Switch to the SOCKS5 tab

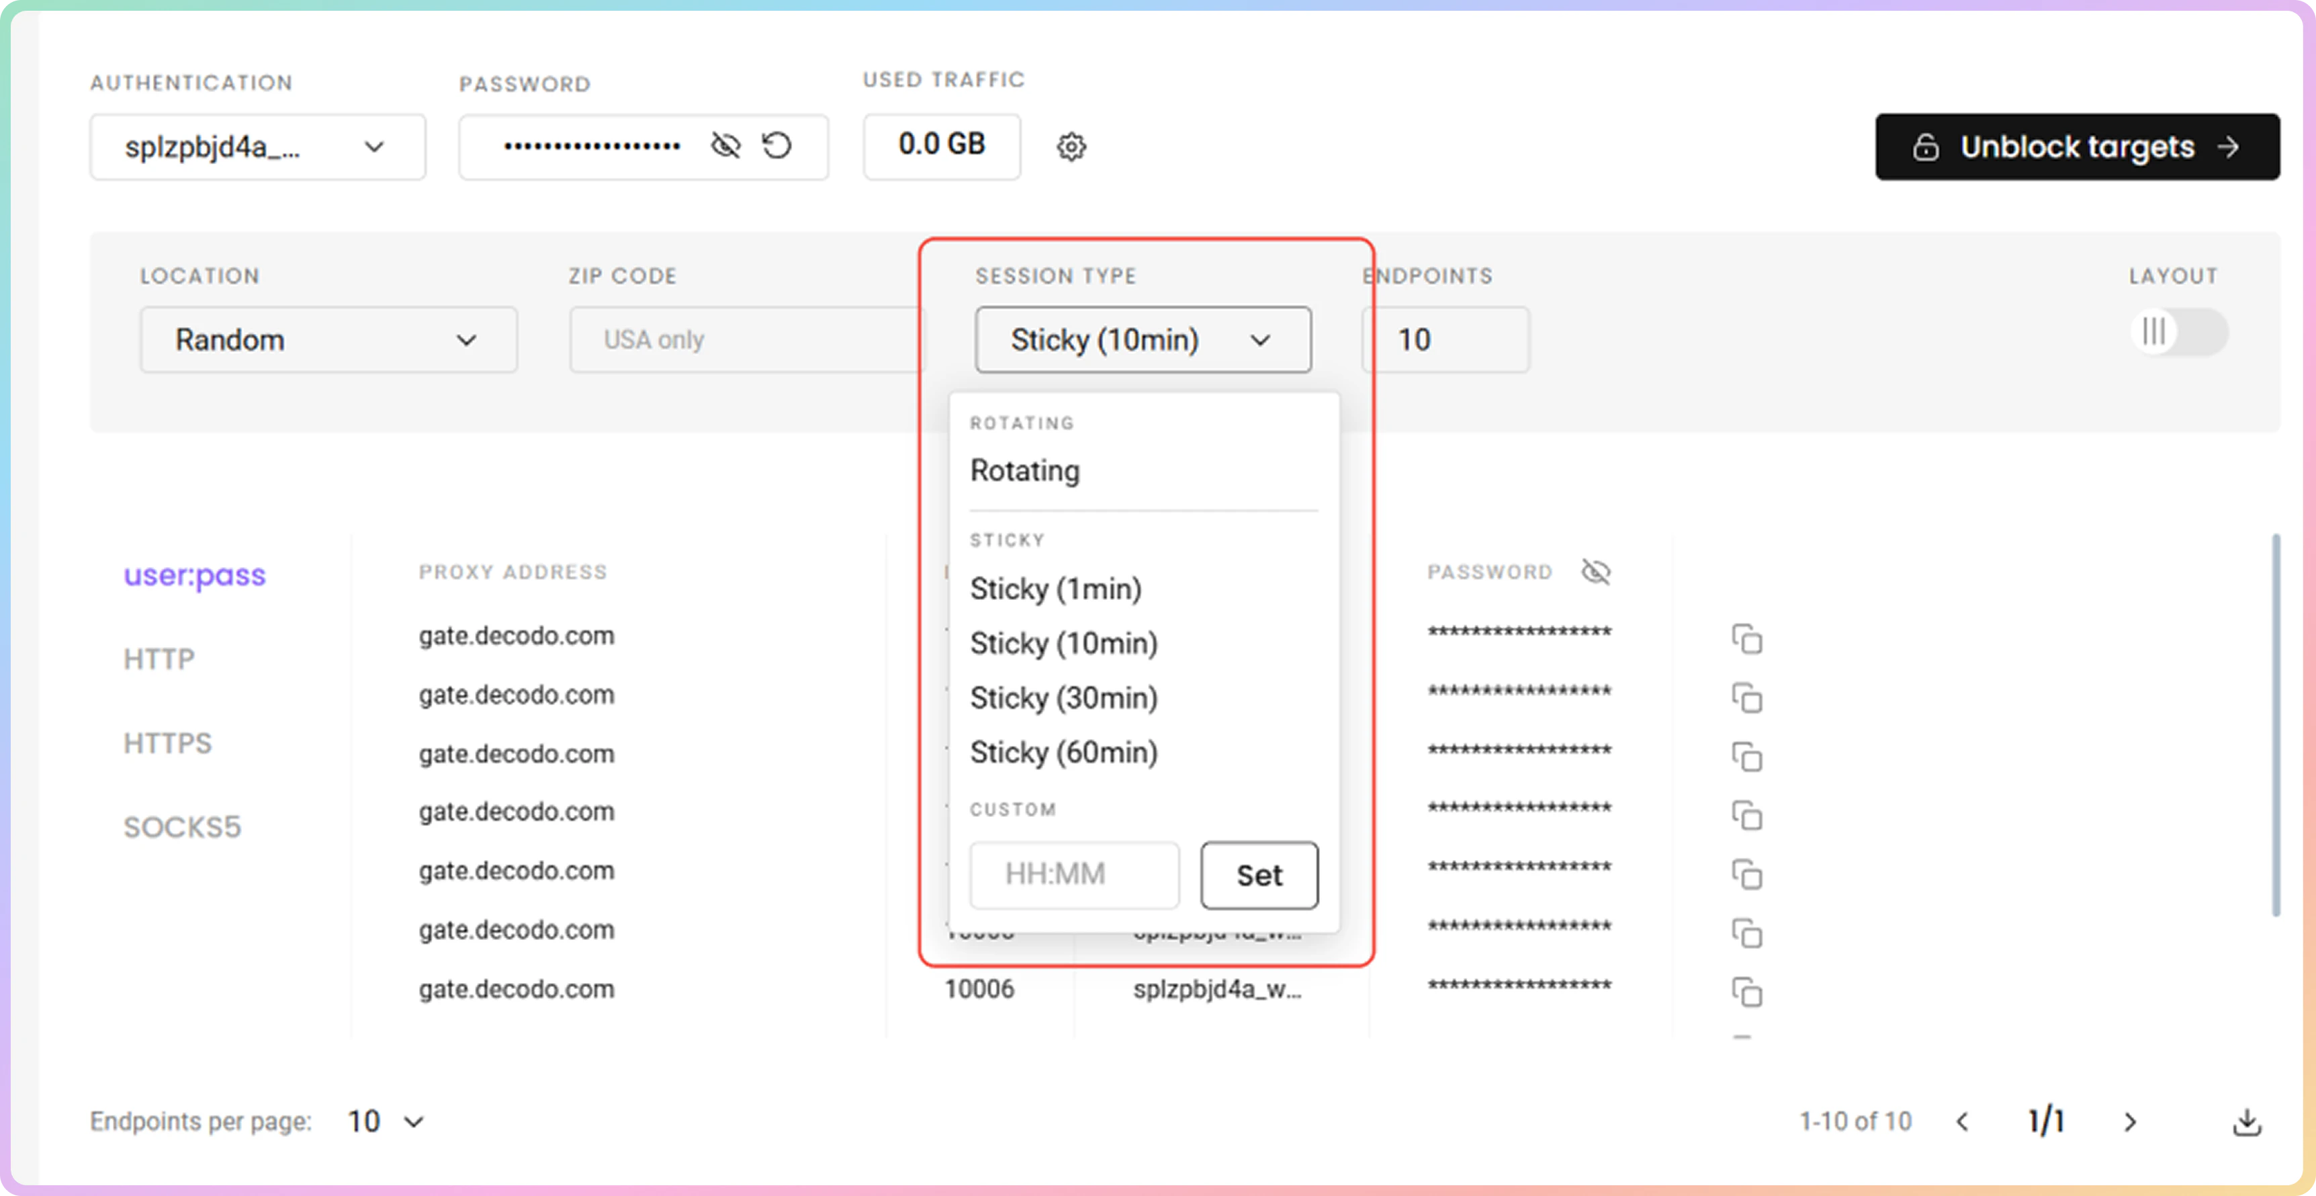pos(183,827)
